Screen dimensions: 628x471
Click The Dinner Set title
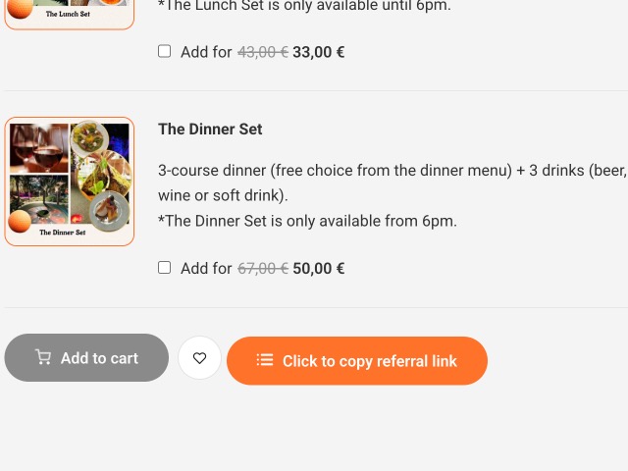pos(210,129)
